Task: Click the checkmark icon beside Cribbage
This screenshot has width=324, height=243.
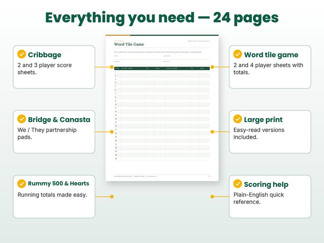Action: 22,54
